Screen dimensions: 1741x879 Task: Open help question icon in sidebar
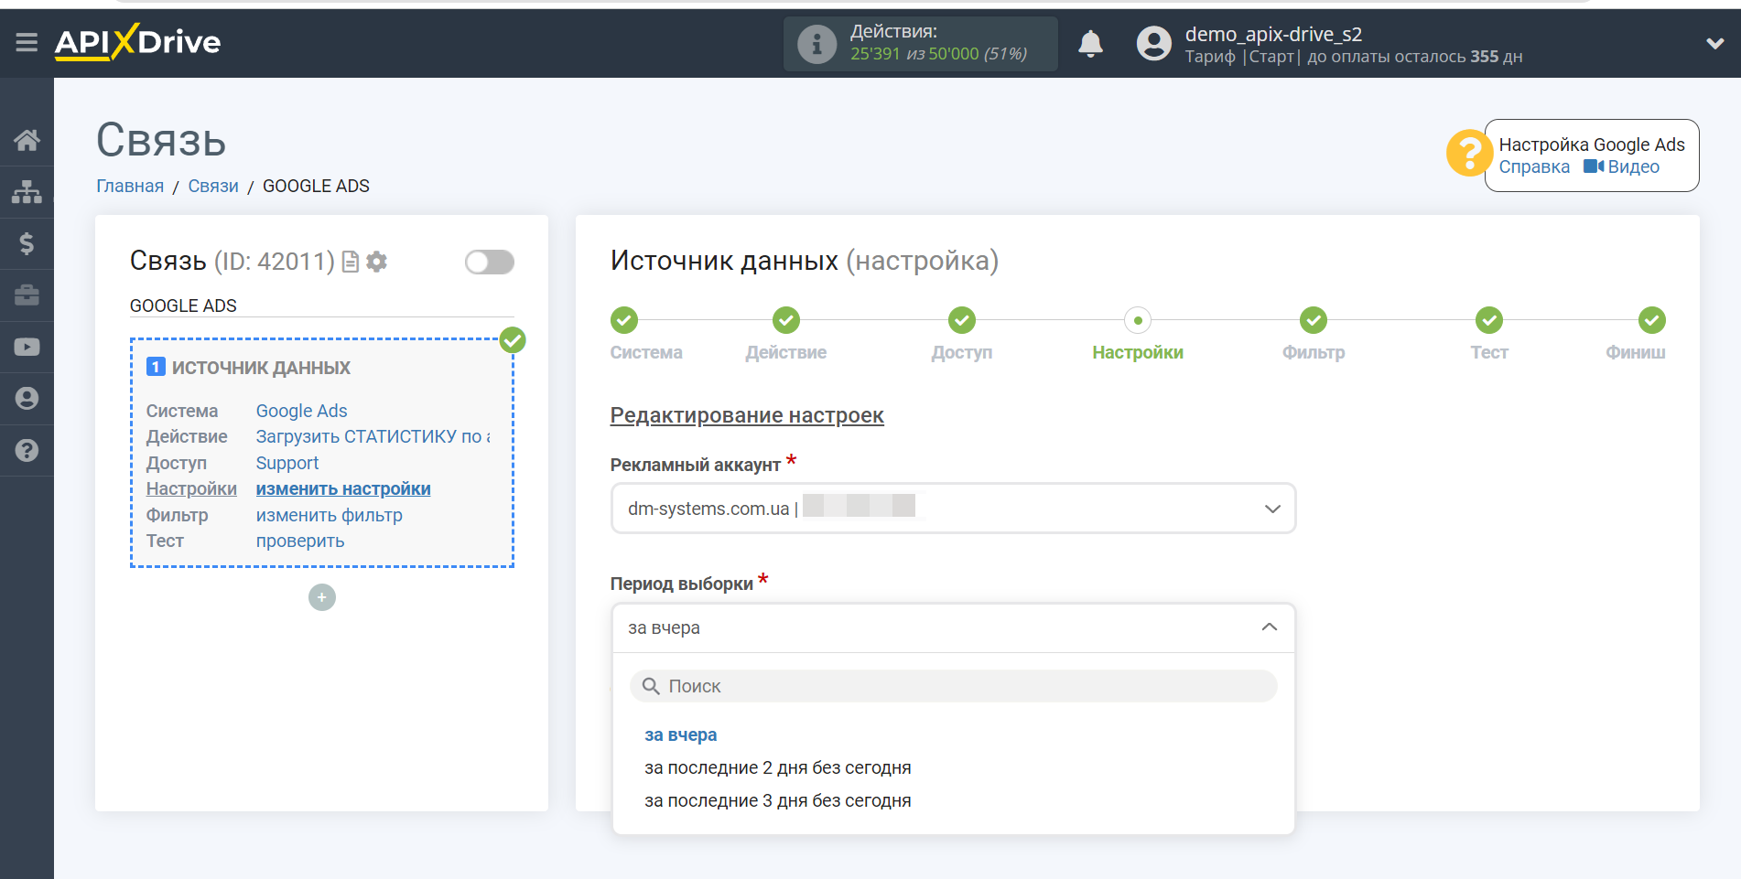27,450
